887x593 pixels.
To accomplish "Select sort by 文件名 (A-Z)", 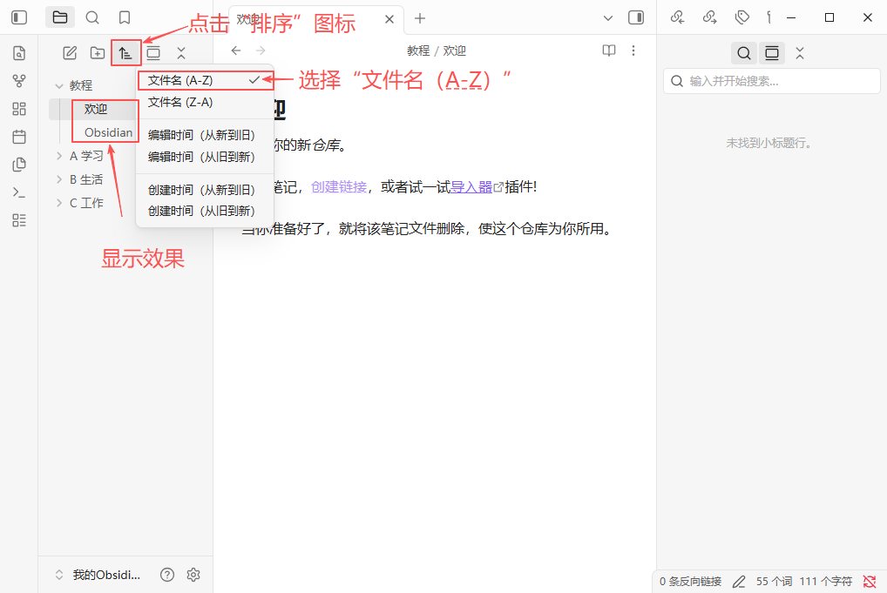I will [x=204, y=80].
